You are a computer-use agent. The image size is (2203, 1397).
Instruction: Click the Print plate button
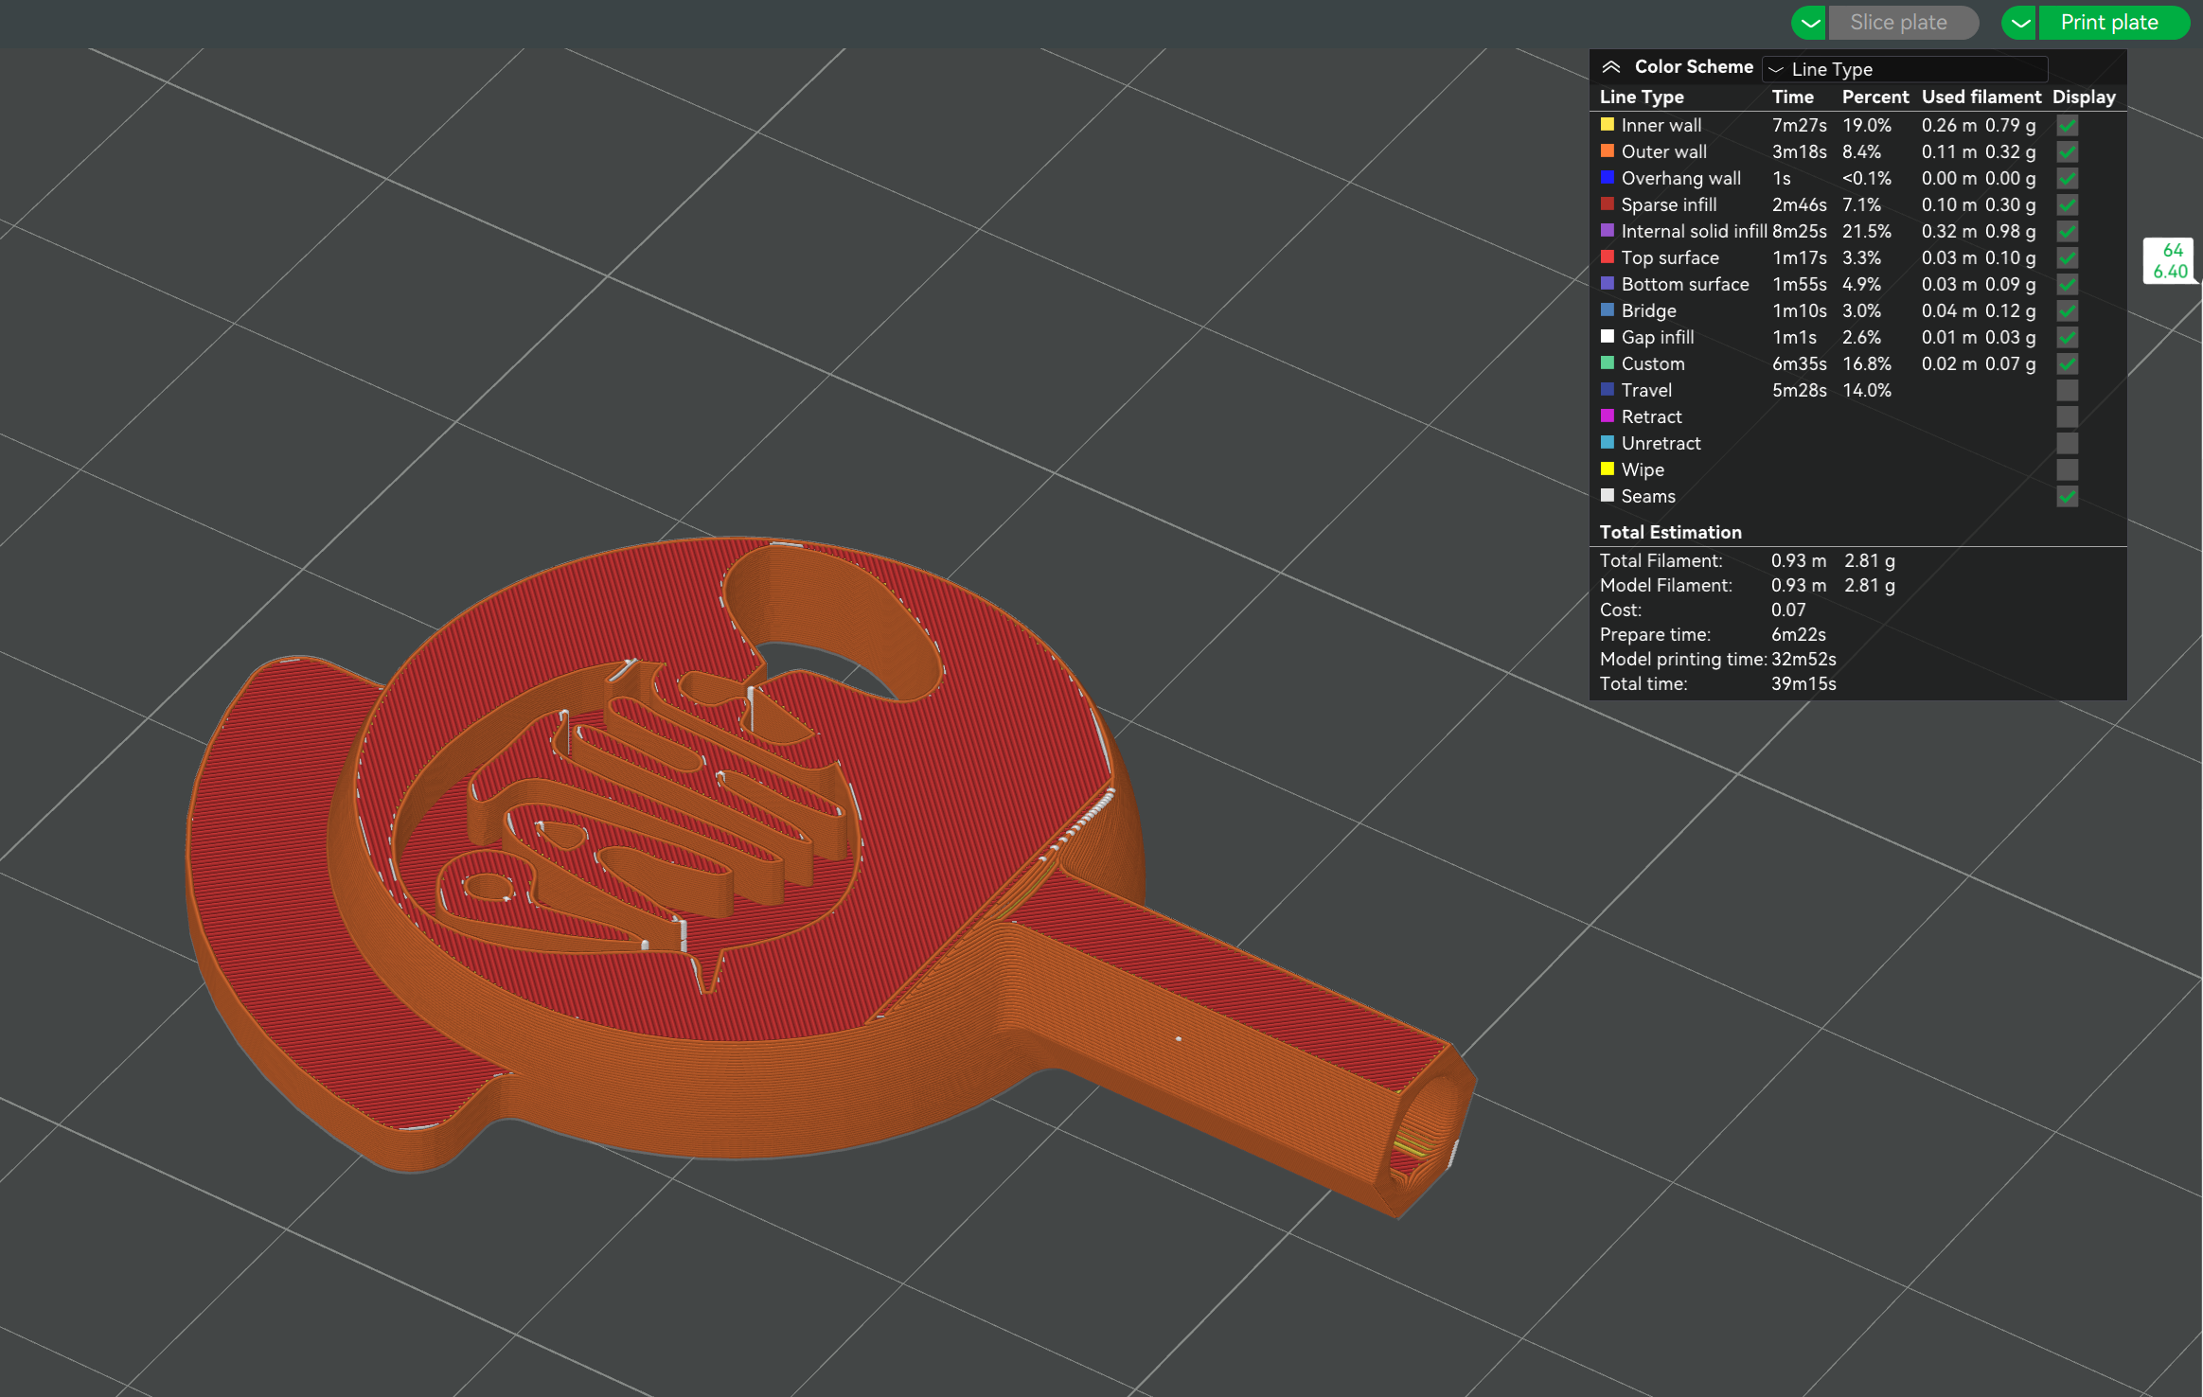[2113, 23]
